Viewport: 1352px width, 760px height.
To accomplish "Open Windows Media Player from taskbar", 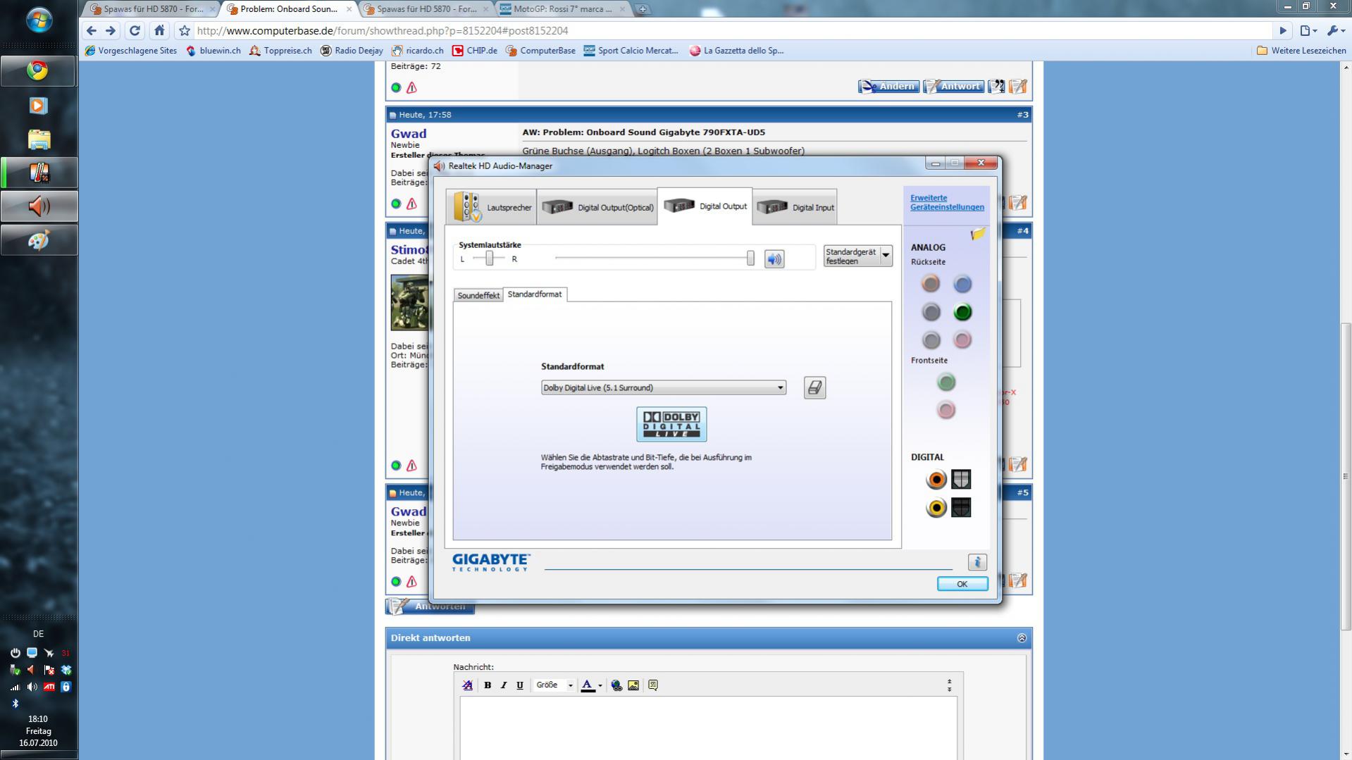I will pyautogui.click(x=38, y=106).
